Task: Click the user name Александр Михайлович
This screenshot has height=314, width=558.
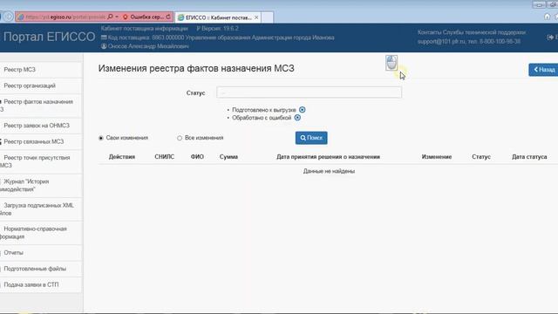Action: (x=148, y=46)
